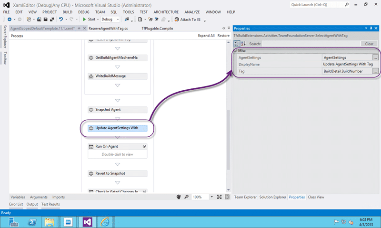Viewport: 381px width, 228px height.
Task: Click Fit to Screen designer icon
Action: (219, 197)
